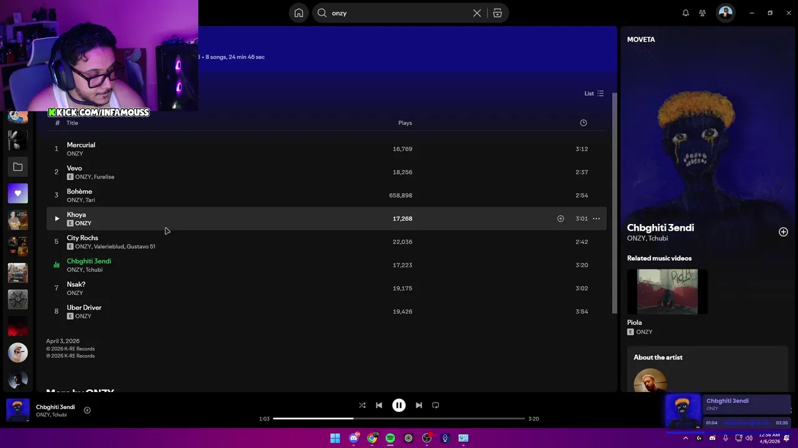Open the folder icon in library sidebar
The width and height of the screenshot is (798, 448).
[x=17, y=167]
